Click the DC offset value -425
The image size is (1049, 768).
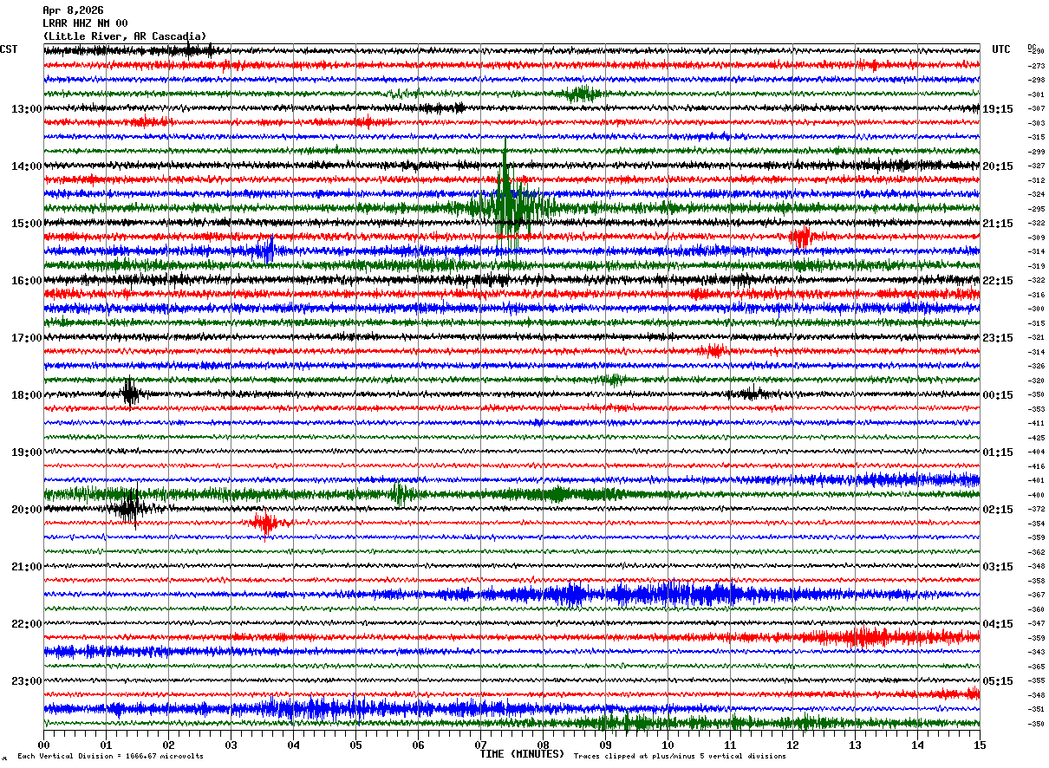[x=1036, y=438]
